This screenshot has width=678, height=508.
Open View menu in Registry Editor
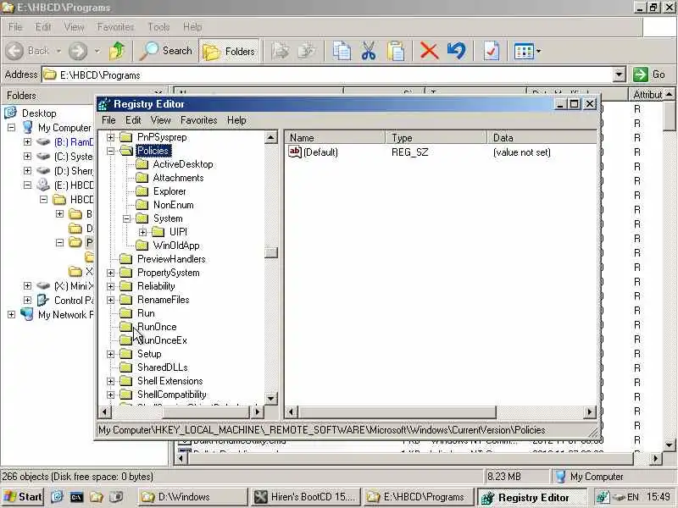click(160, 120)
